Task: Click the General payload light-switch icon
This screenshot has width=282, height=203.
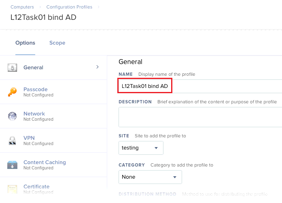Action: [12, 68]
